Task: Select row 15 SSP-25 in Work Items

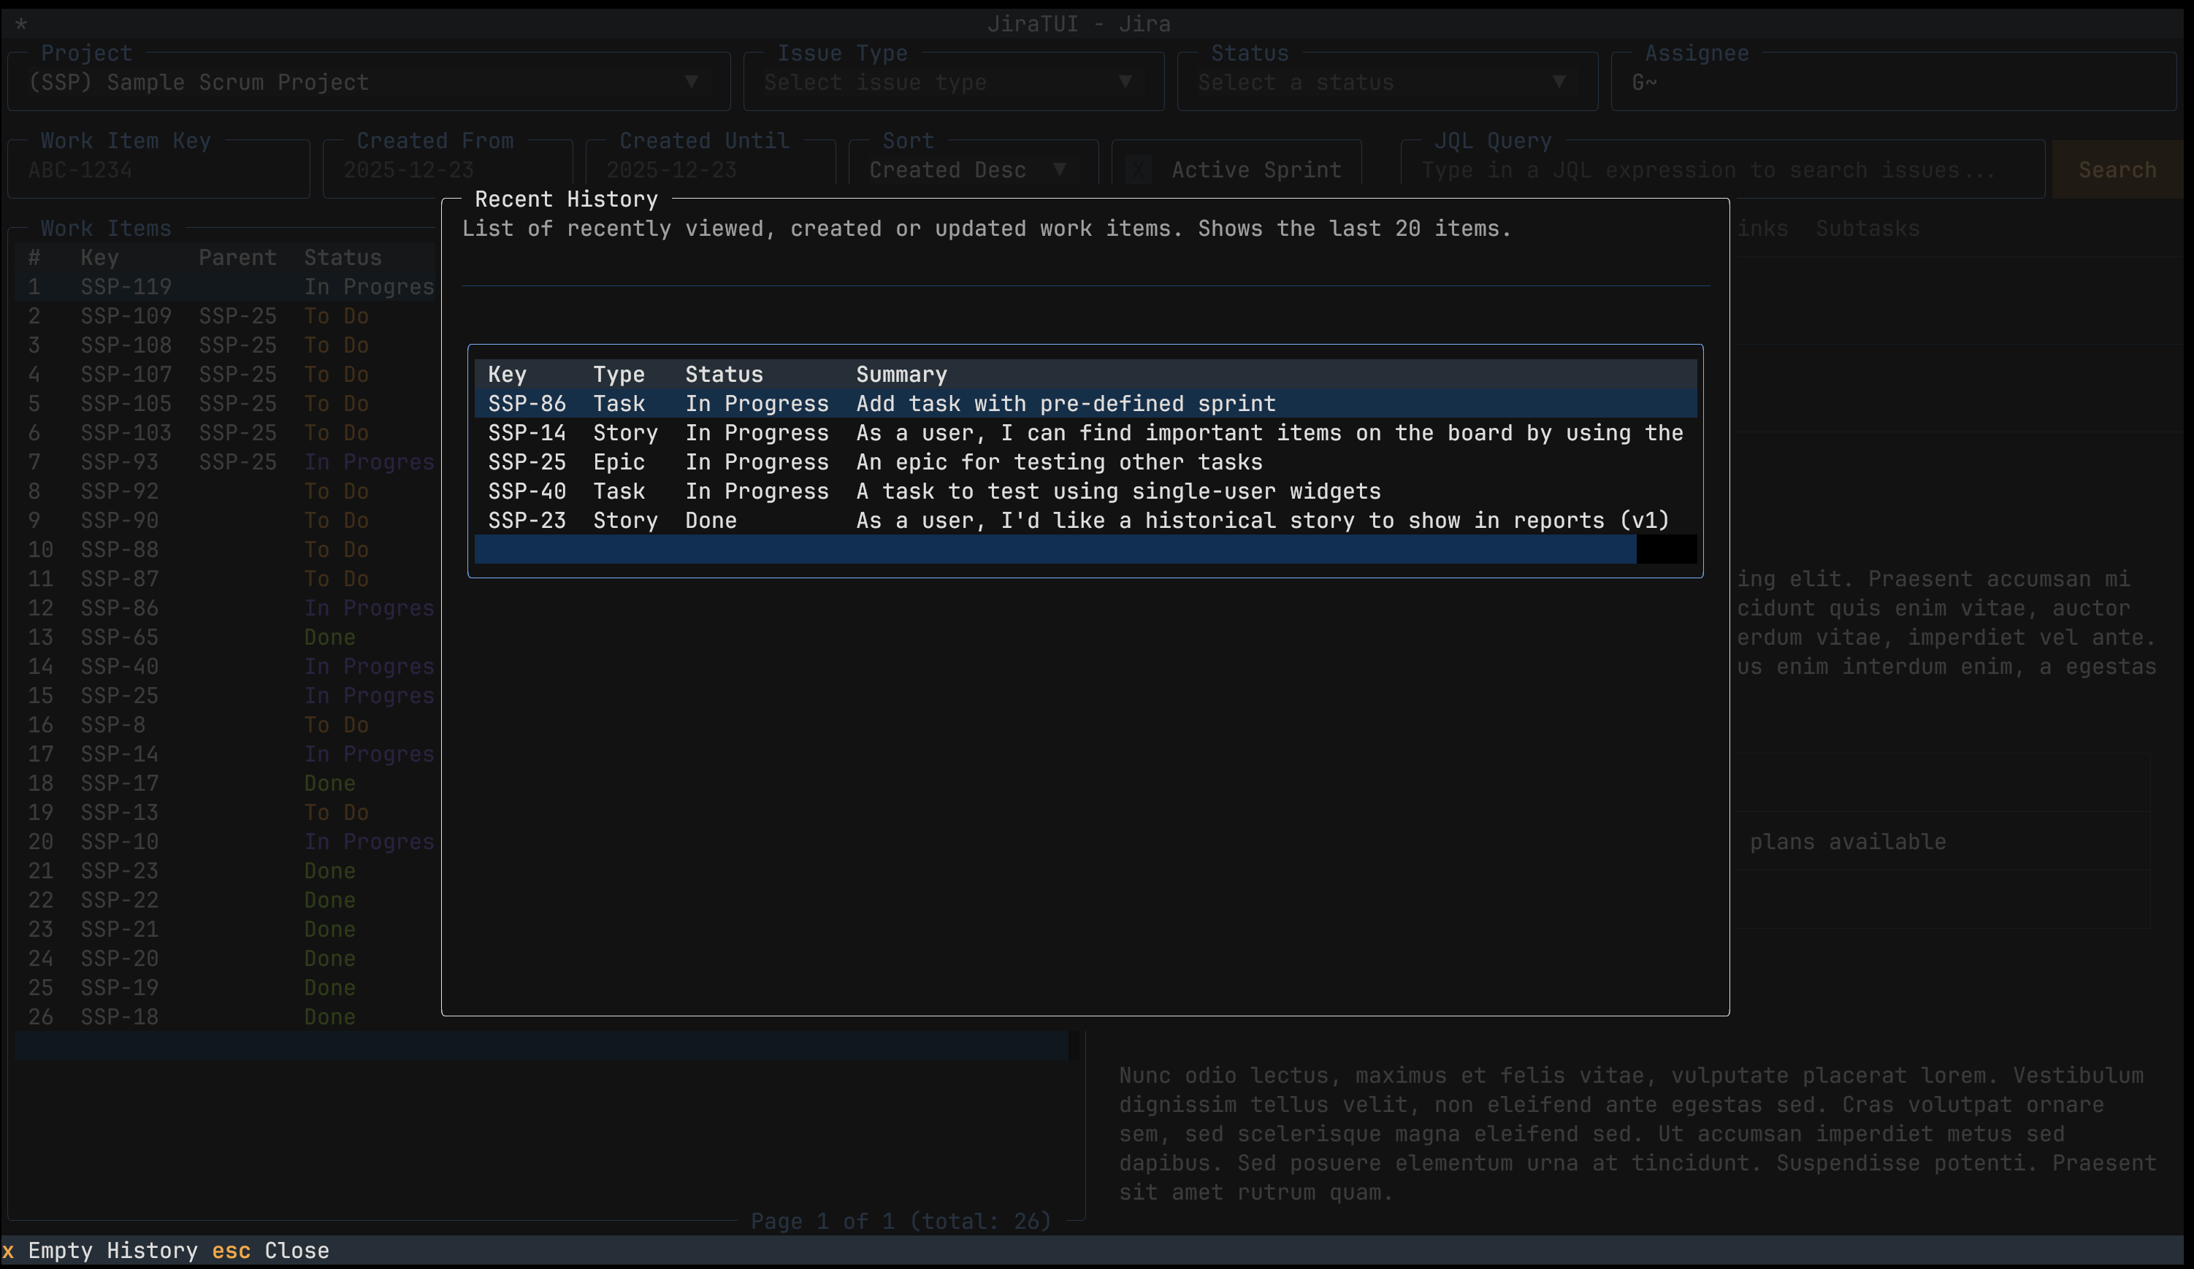Action: [225, 695]
